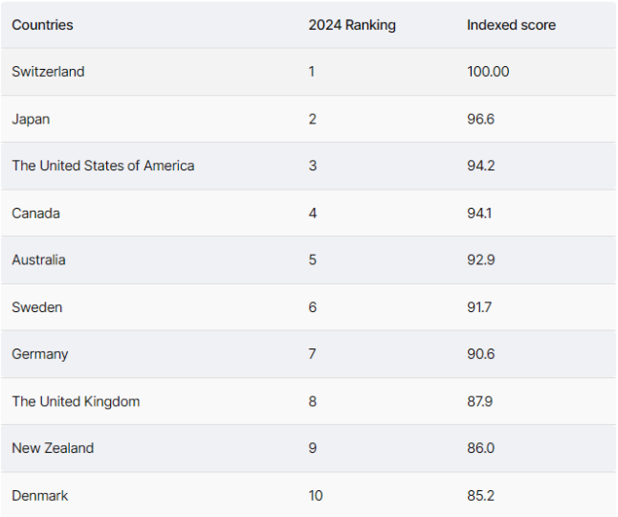618x517 pixels.
Task: Click the Australia country cell
Action: (x=38, y=259)
